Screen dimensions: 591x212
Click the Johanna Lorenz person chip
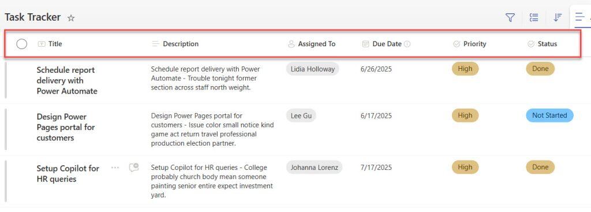[x=315, y=167]
